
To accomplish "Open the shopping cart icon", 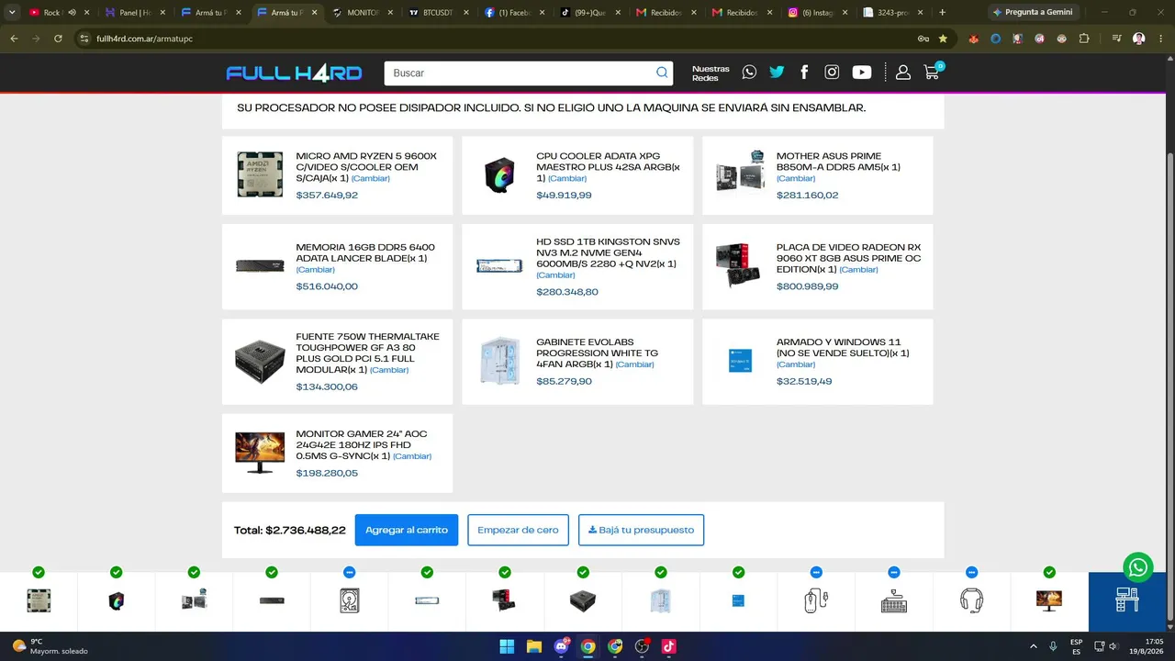I will coord(933,72).
